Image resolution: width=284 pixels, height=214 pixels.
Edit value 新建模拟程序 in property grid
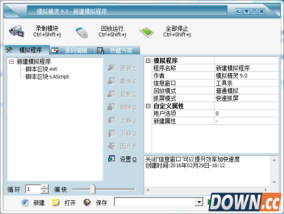[x=246, y=68]
